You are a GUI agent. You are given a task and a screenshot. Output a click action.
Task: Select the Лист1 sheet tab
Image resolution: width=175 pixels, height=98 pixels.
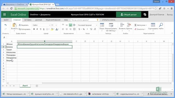(x=25, y=86)
